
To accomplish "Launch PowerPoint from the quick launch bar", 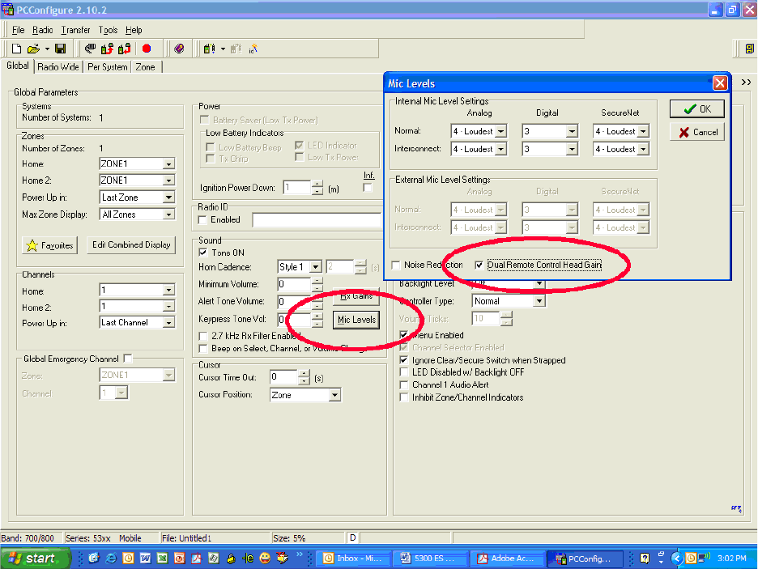I will [x=179, y=558].
